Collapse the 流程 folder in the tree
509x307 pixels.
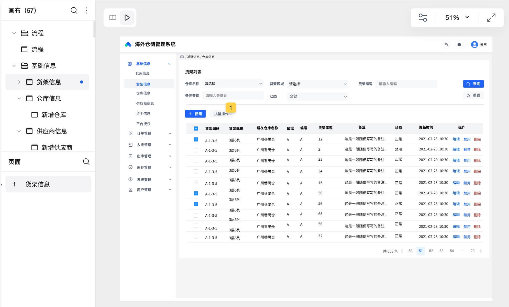pyautogui.click(x=14, y=33)
